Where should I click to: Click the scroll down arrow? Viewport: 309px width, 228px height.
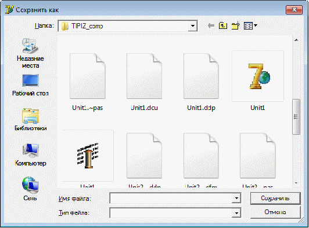(296, 183)
